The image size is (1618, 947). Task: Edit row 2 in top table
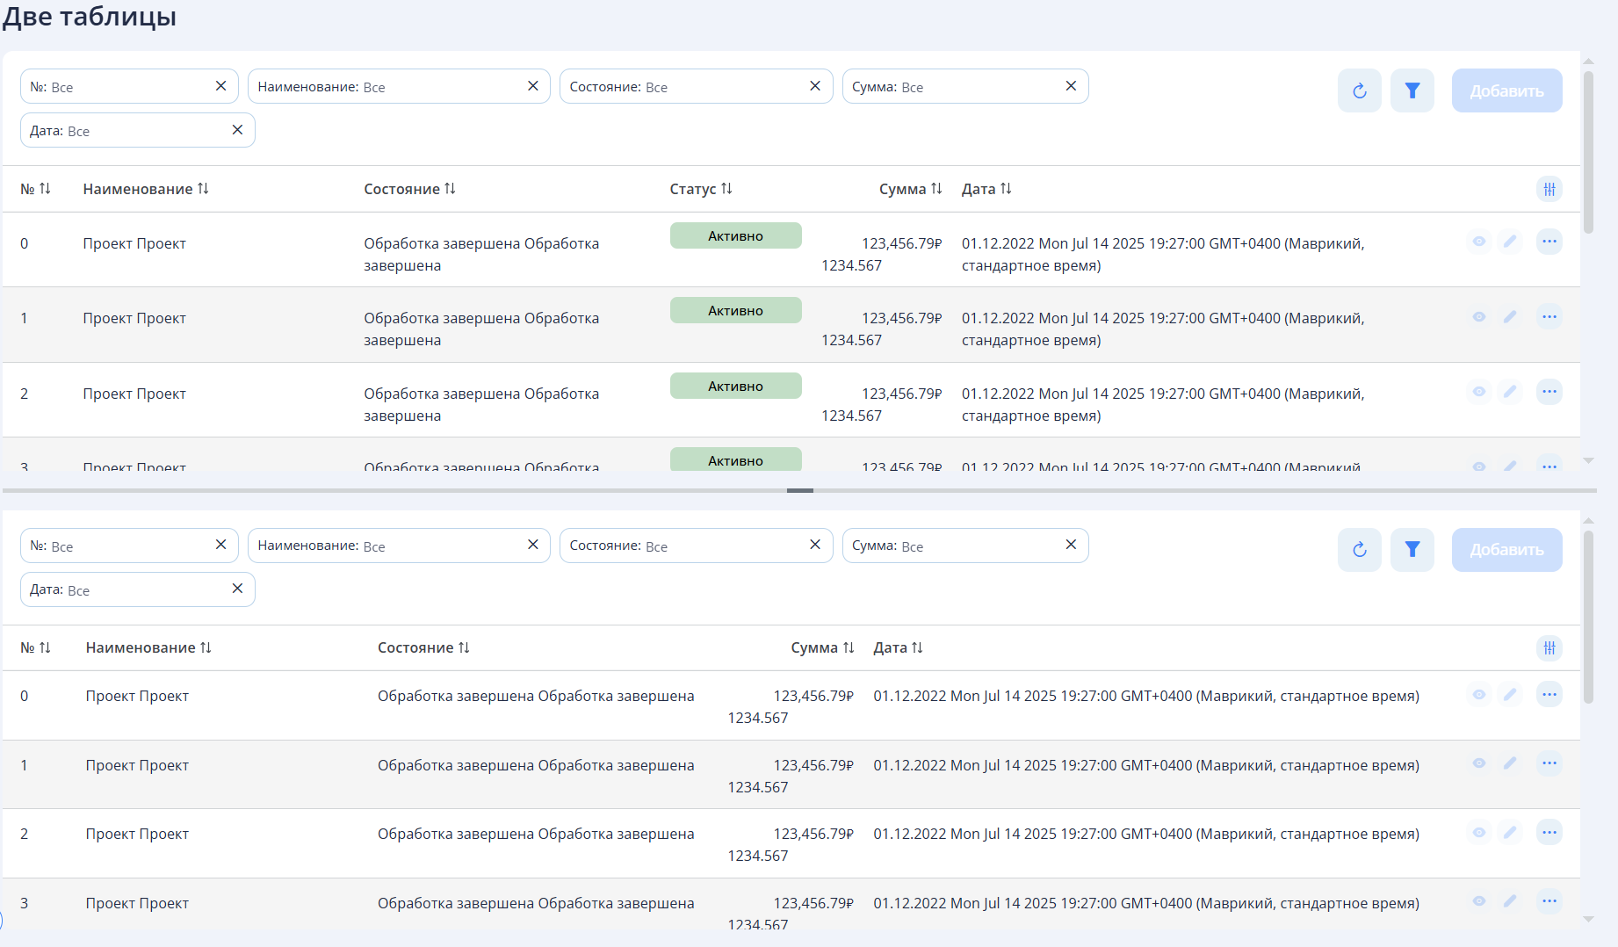[1510, 392]
